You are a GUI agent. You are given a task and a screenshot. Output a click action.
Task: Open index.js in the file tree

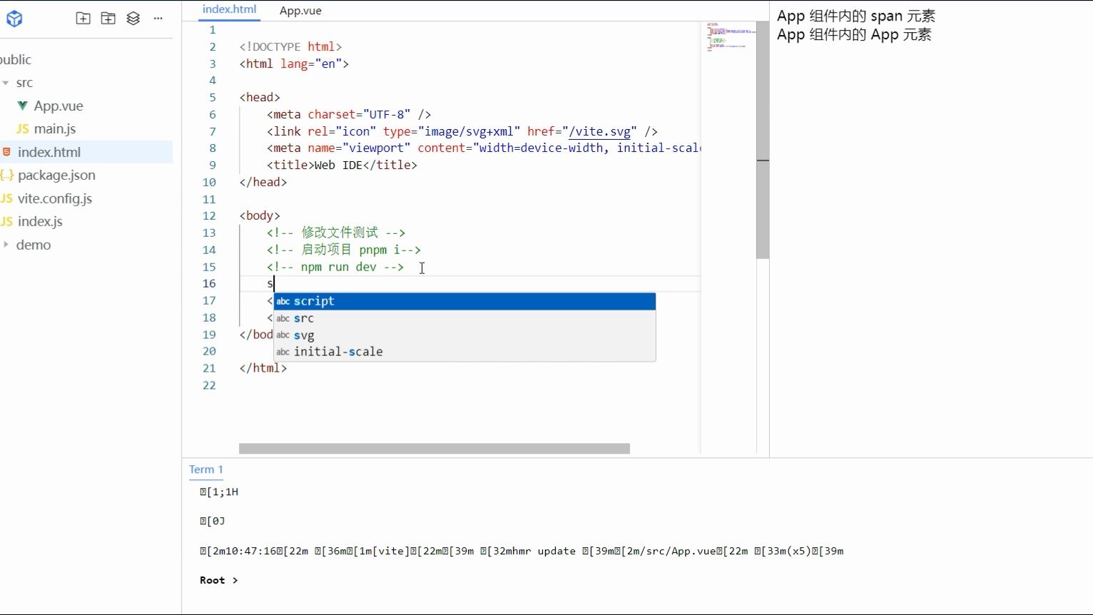coord(40,222)
